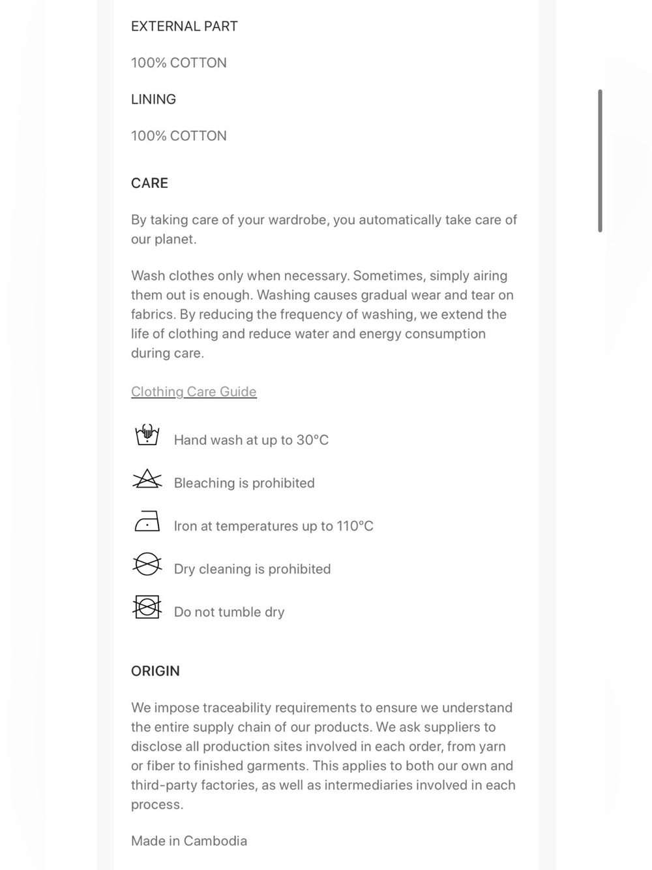The height and width of the screenshot is (870, 652).
Task: Click the '100% COTTON' text under LINING
Action: [x=179, y=136]
